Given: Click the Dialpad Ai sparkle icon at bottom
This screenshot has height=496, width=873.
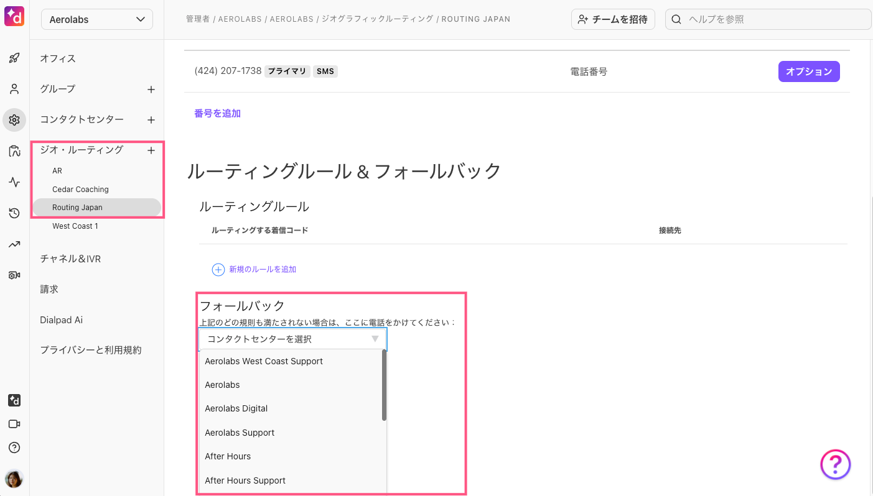Looking at the screenshot, I should [14, 400].
